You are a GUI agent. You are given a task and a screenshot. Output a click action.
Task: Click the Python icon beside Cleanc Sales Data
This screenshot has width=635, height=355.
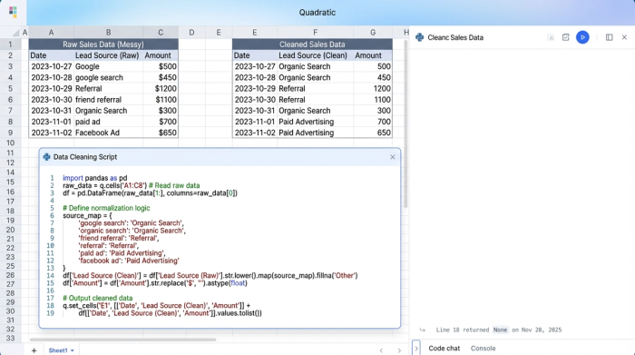pos(419,37)
